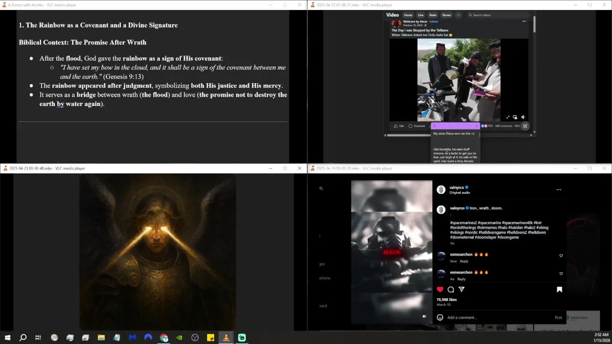
Task: Click the system clock showing 2:52 AM
Action: pos(601,335)
